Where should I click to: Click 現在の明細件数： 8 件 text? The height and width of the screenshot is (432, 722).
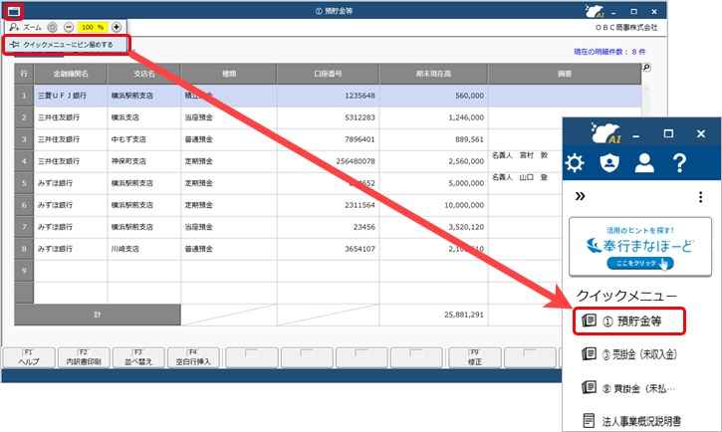pos(609,52)
